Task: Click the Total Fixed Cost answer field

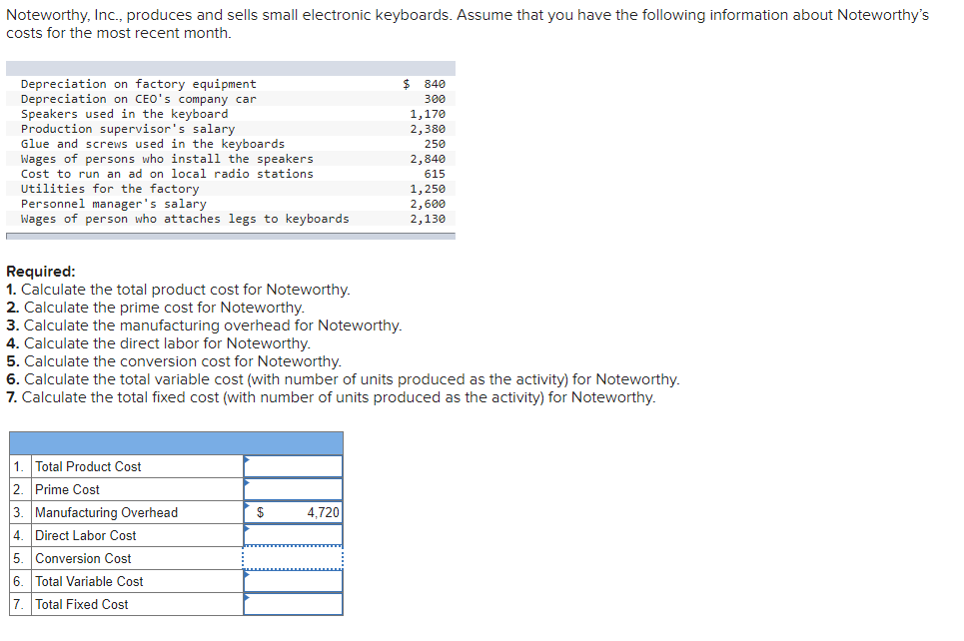Action: [294, 604]
